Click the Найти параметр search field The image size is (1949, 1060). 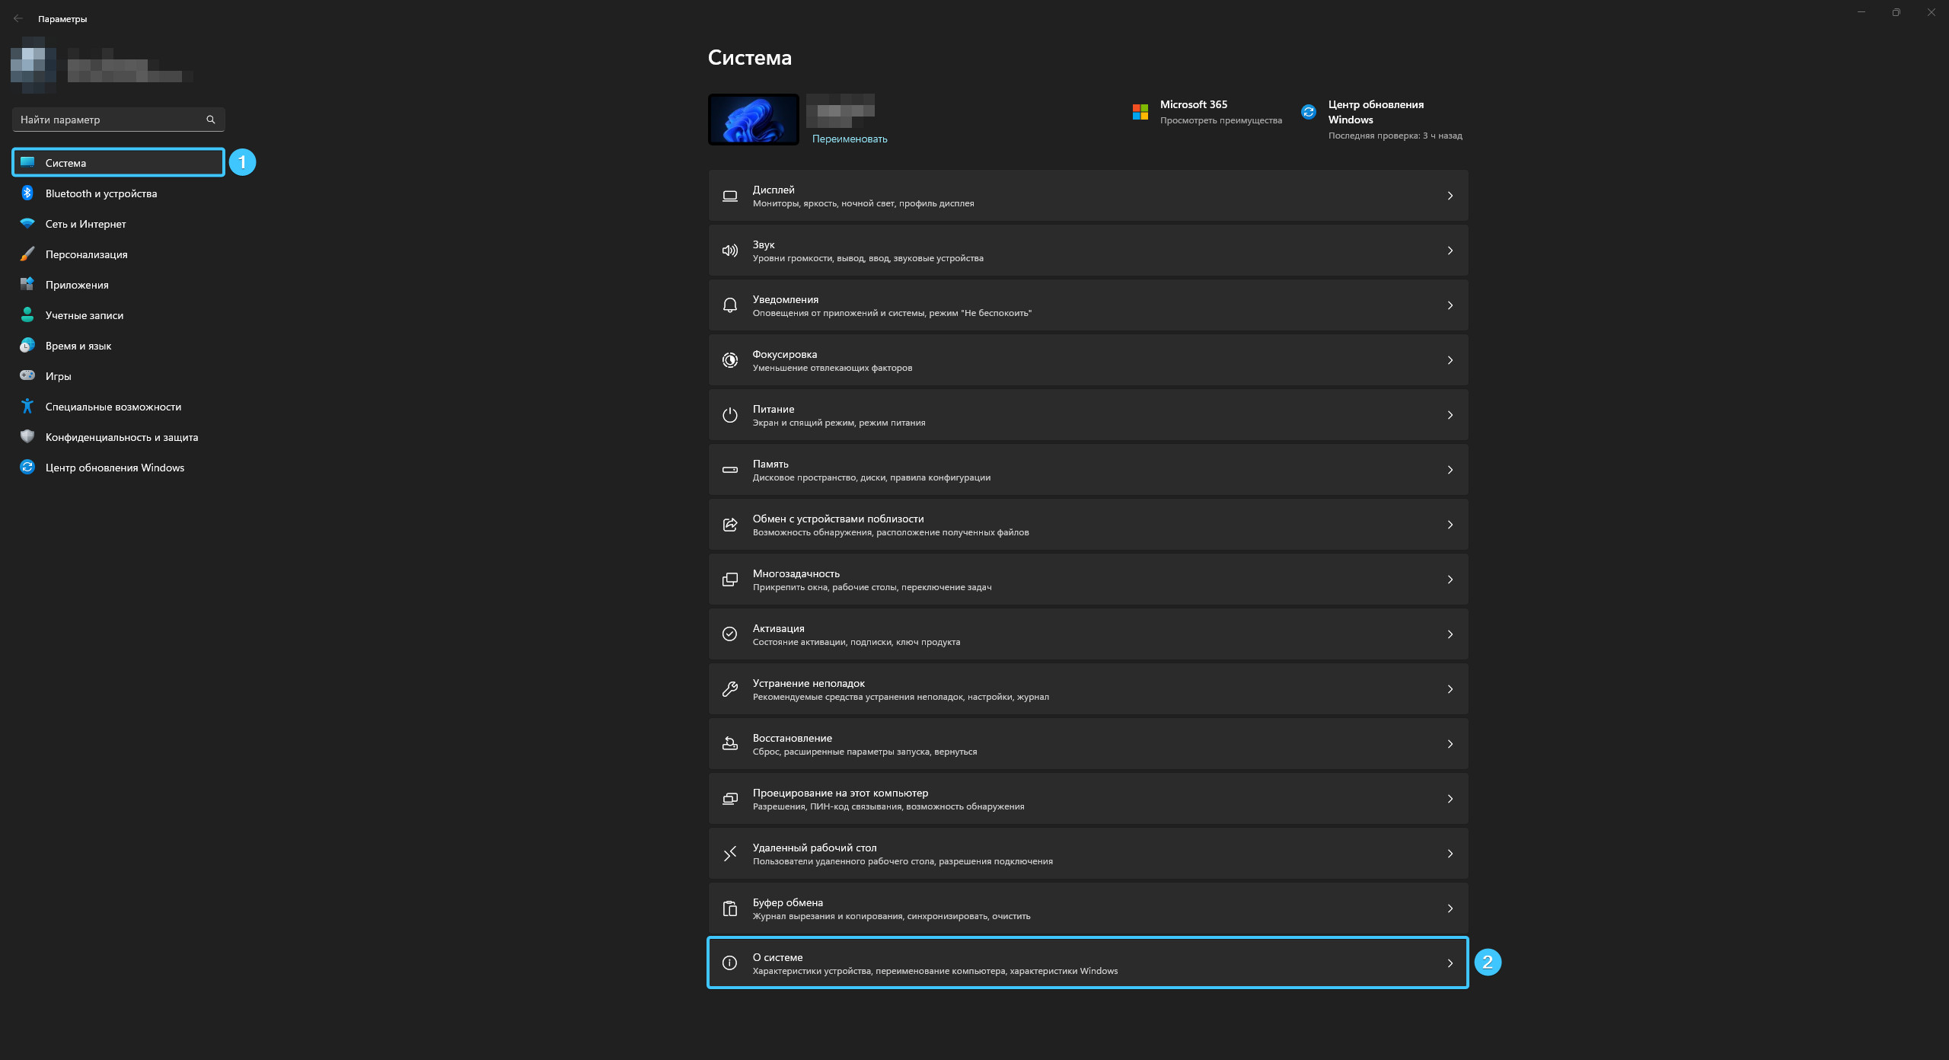[x=118, y=120]
